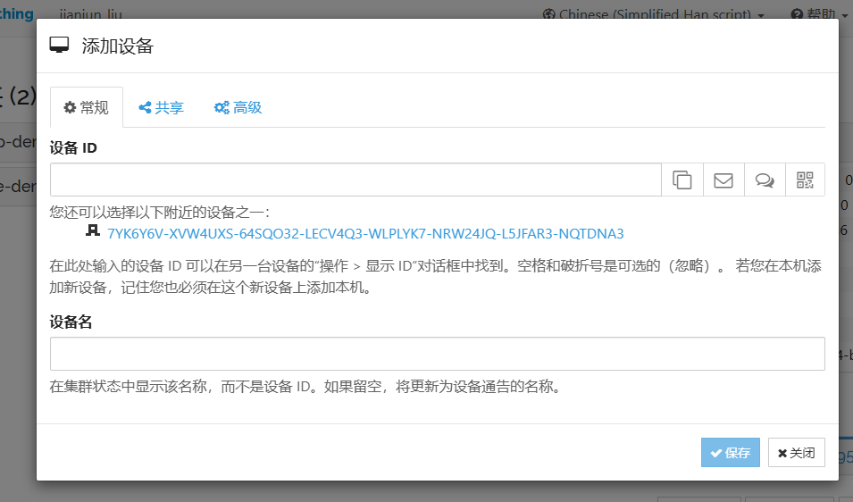The width and height of the screenshot is (853, 502).
Task: Click the 添加设备 dialog title
Action: pos(118,46)
